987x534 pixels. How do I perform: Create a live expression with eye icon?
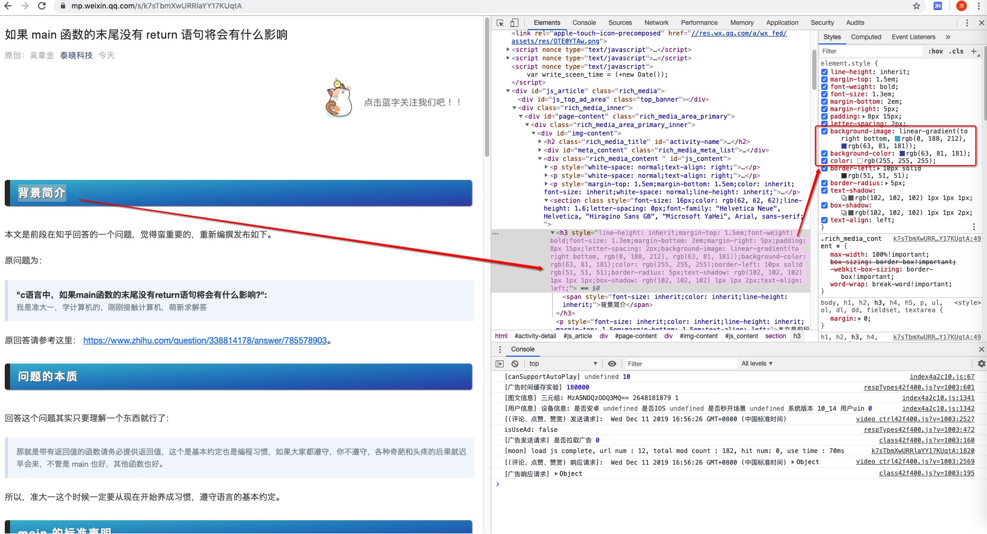pyautogui.click(x=612, y=364)
